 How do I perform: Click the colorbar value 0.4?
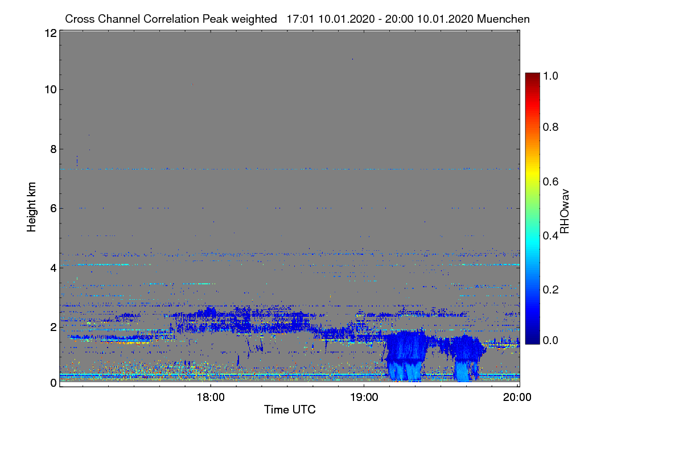pos(550,235)
